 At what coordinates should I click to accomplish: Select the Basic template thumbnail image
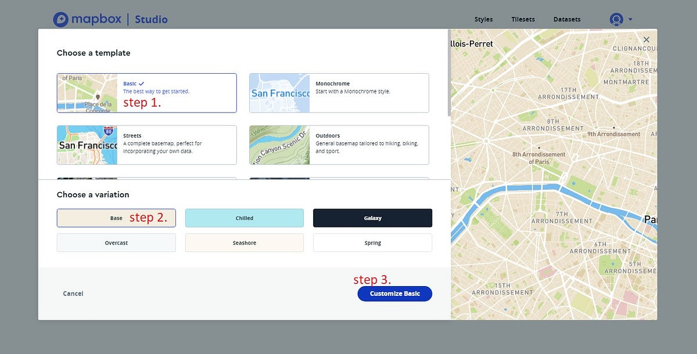(87, 93)
